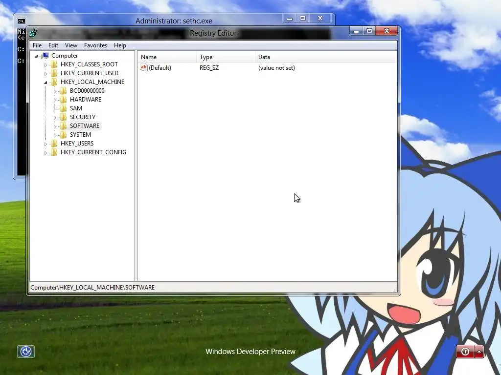
Task: Expand the SYSTEM key arrow
Action: tap(55, 135)
